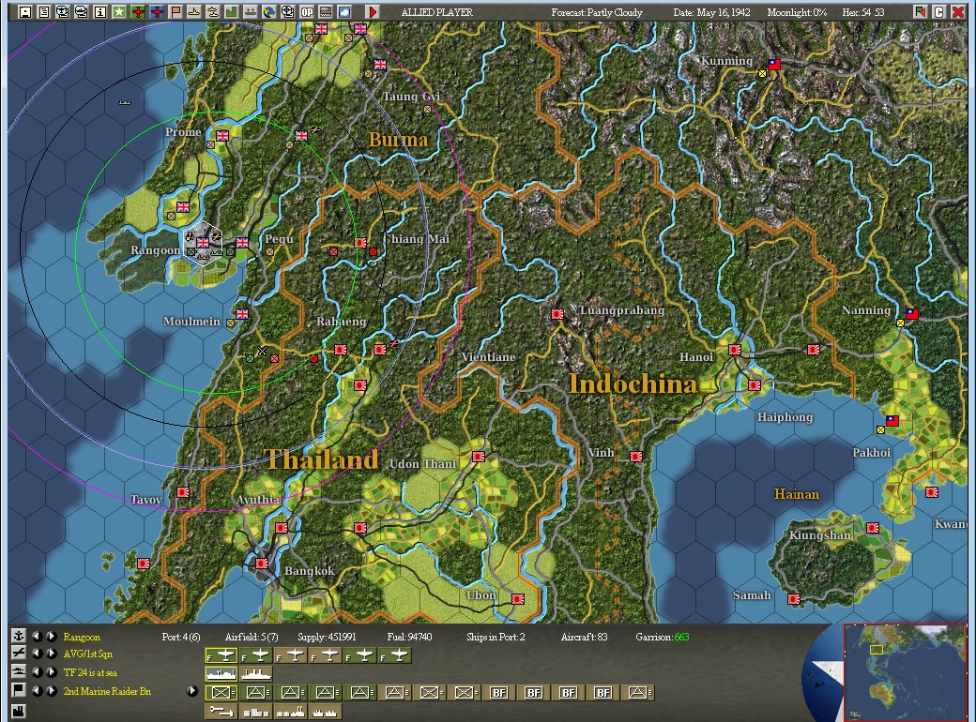
Task: Click the factory with smokestacks icon
Action: 291,712
